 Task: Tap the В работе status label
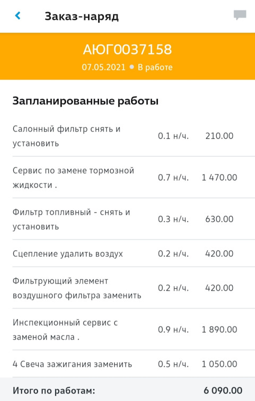pyautogui.click(x=155, y=67)
